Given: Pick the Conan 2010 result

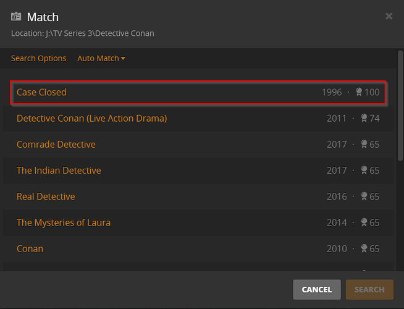Looking at the screenshot, I should [30, 248].
